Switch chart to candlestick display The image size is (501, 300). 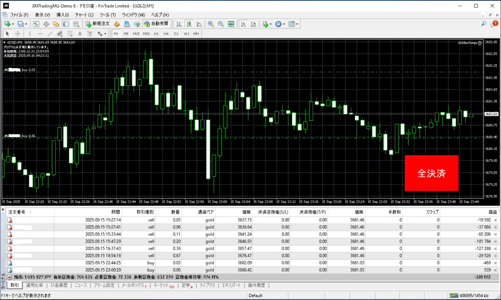point(189,23)
